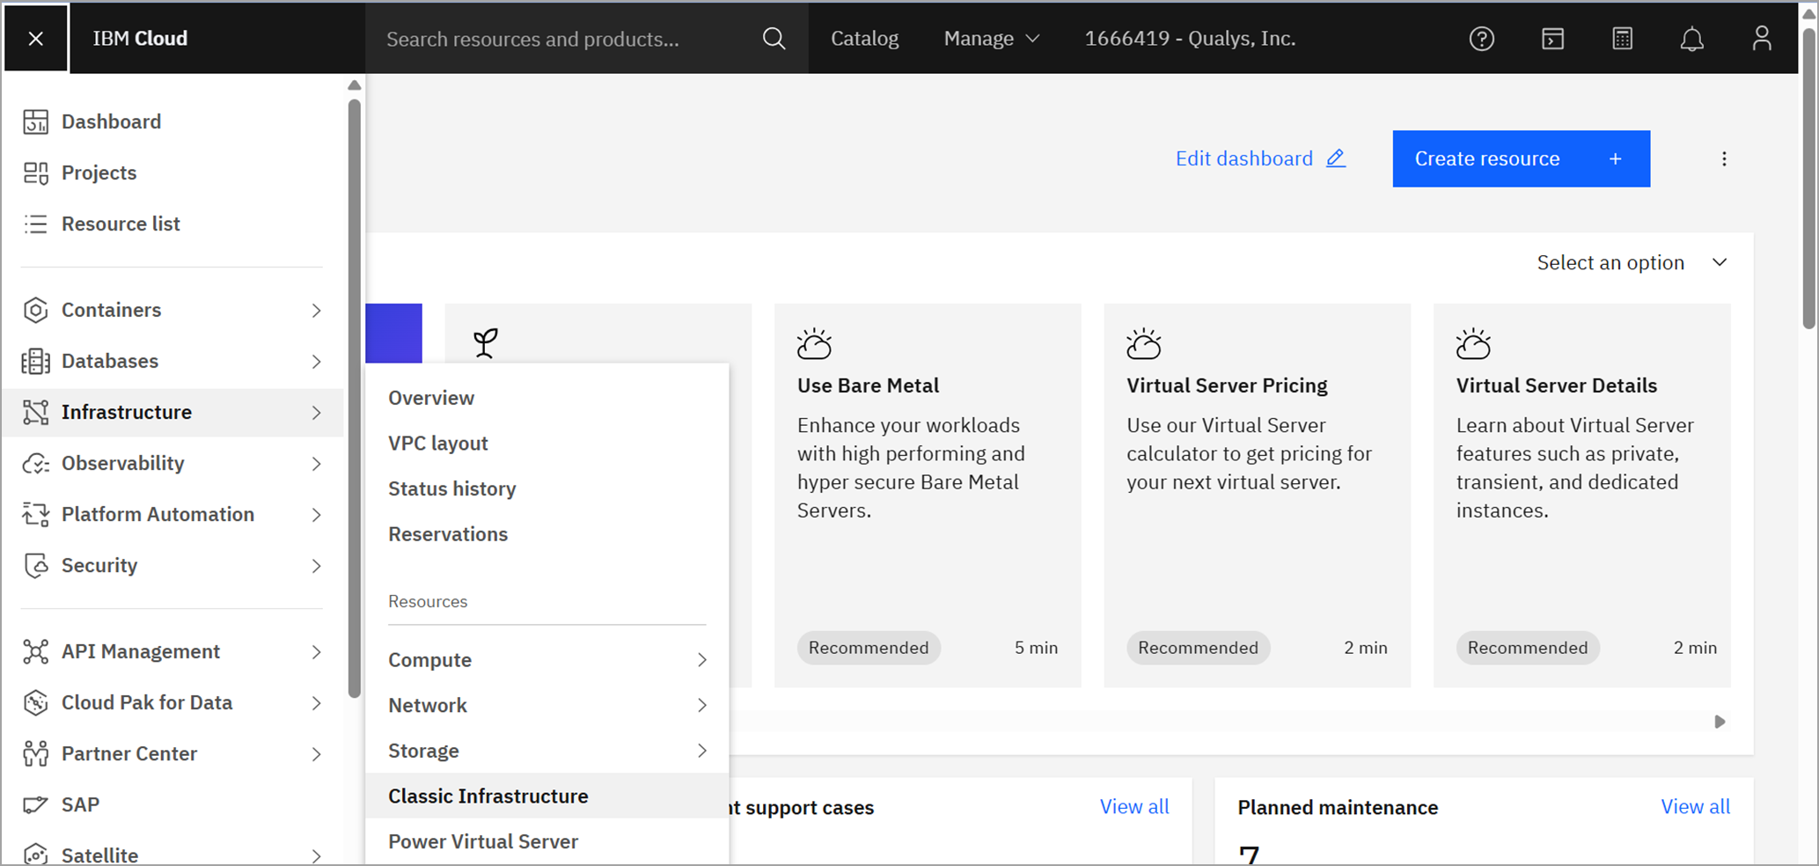Screen dimensions: 1819x866
Task: Open the Select an option dropdown
Action: [1632, 262]
